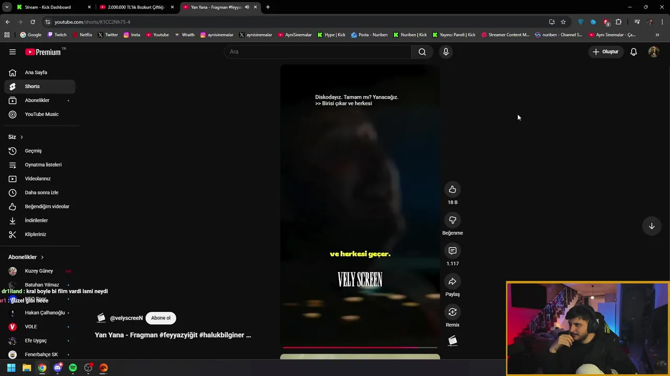
Task: Remix this Short
Action: pyautogui.click(x=452, y=312)
